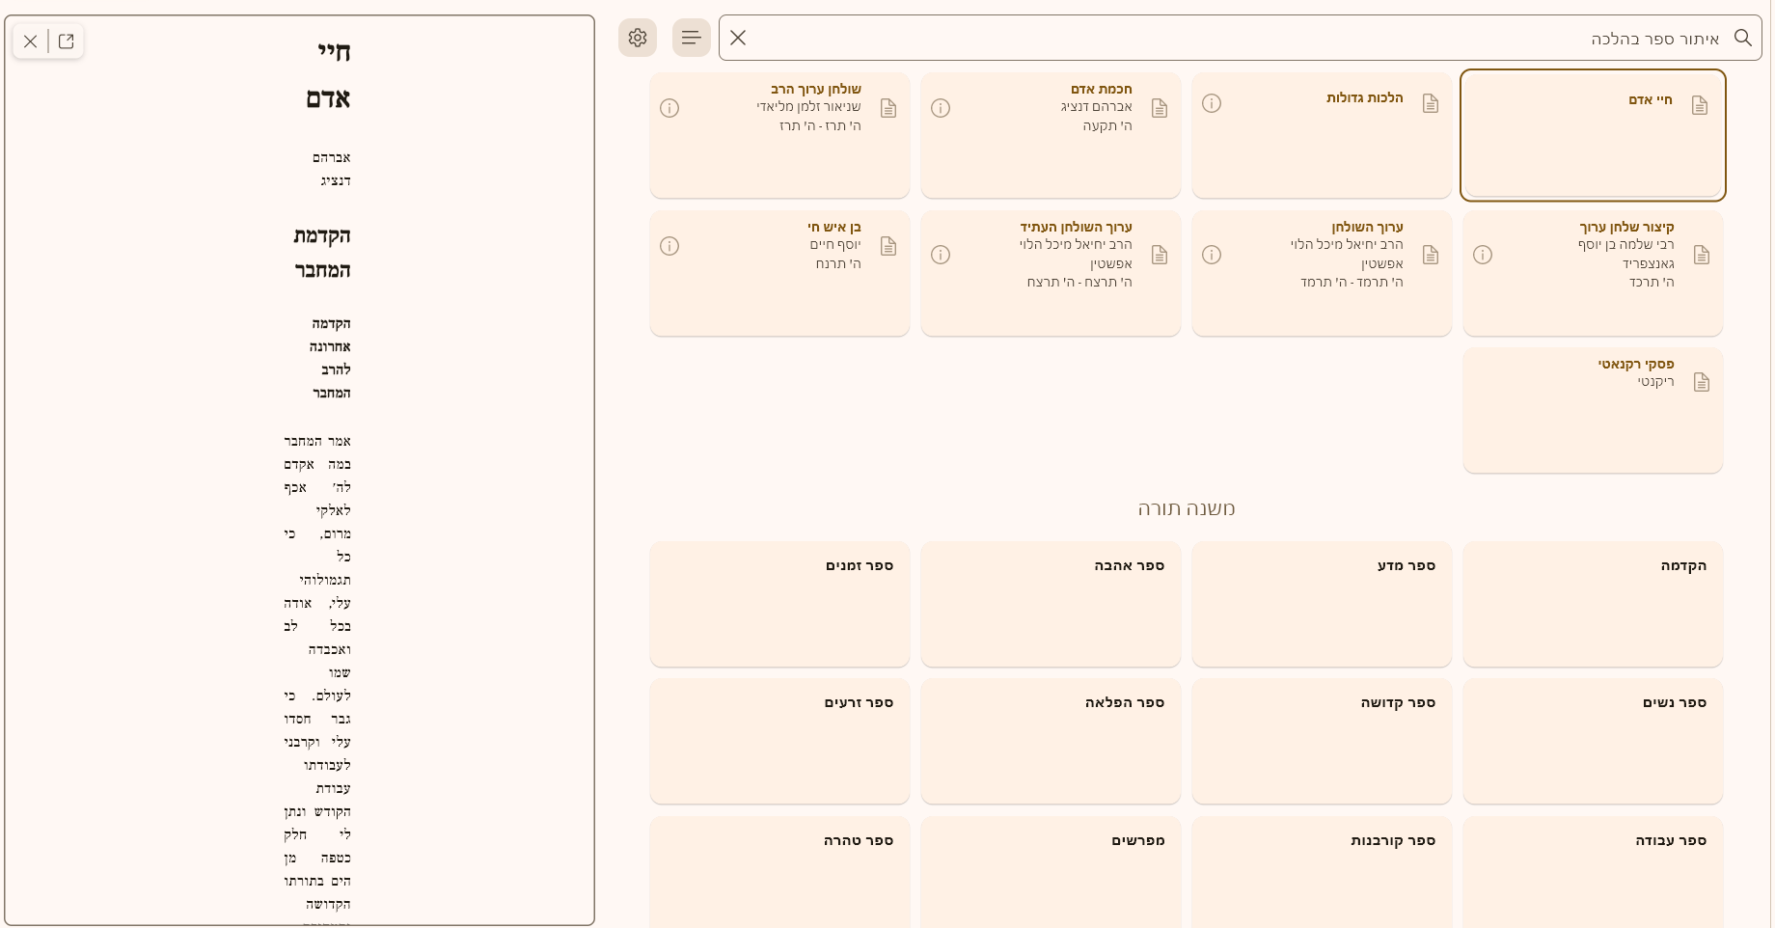This screenshot has height=928, width=1775.
Task: Show info for בן איש חי
Action: pos(669,246)
